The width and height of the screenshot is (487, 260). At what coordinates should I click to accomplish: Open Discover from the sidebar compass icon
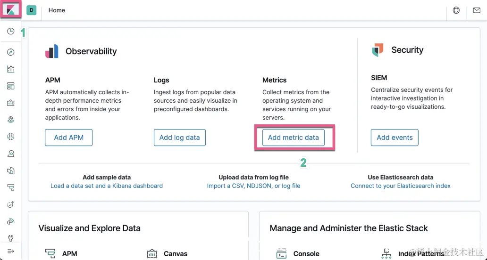[x=10, y=52]
